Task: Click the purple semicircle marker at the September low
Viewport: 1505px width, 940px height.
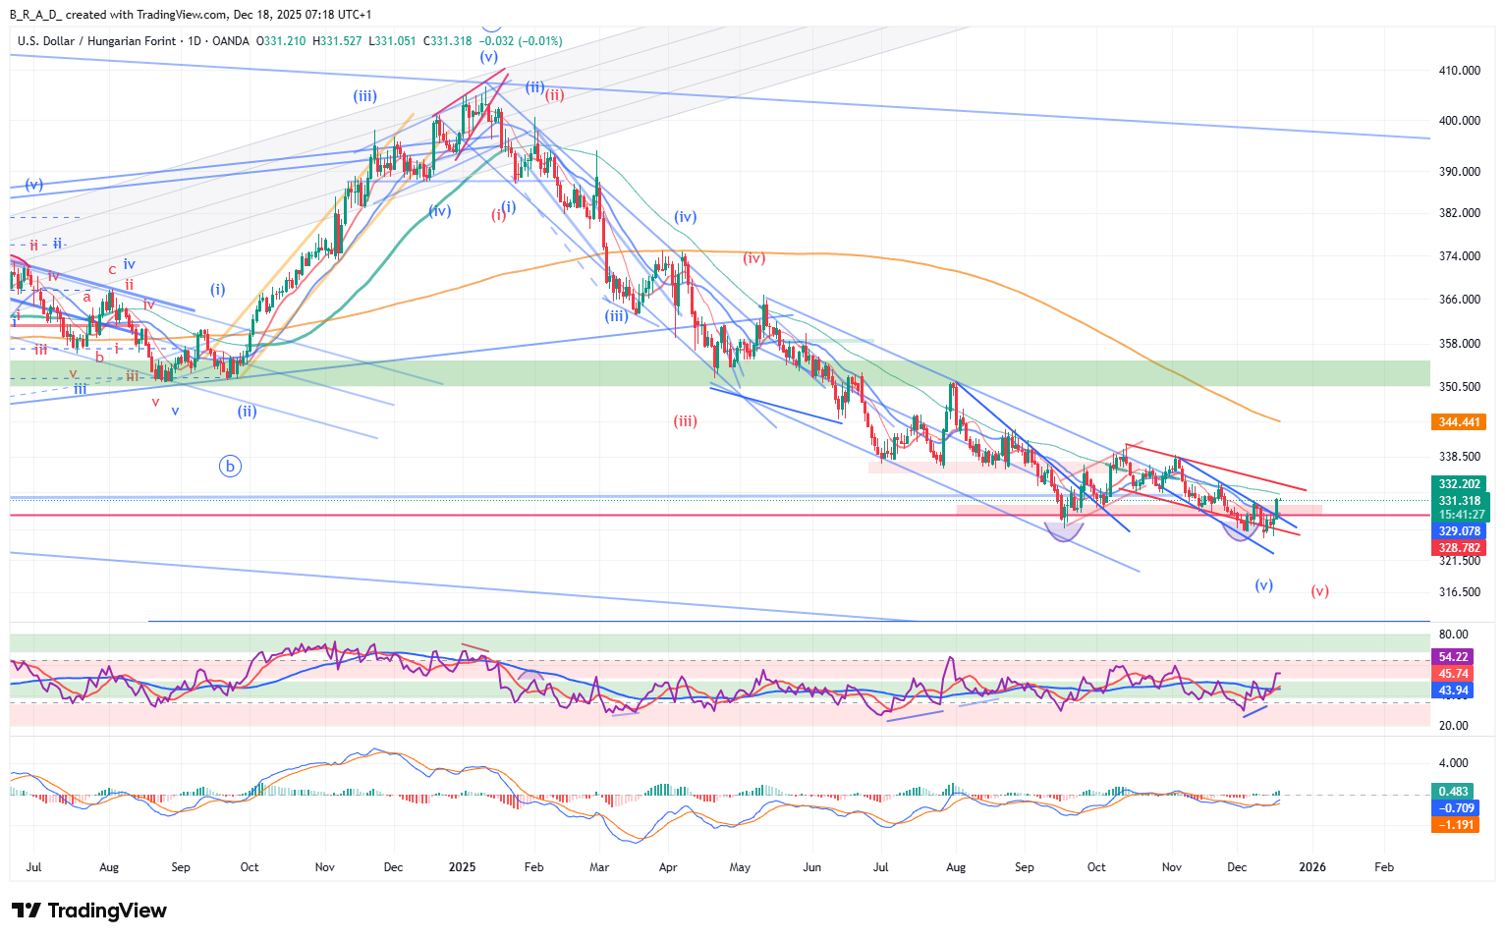Action: [x=1065, y=531]
